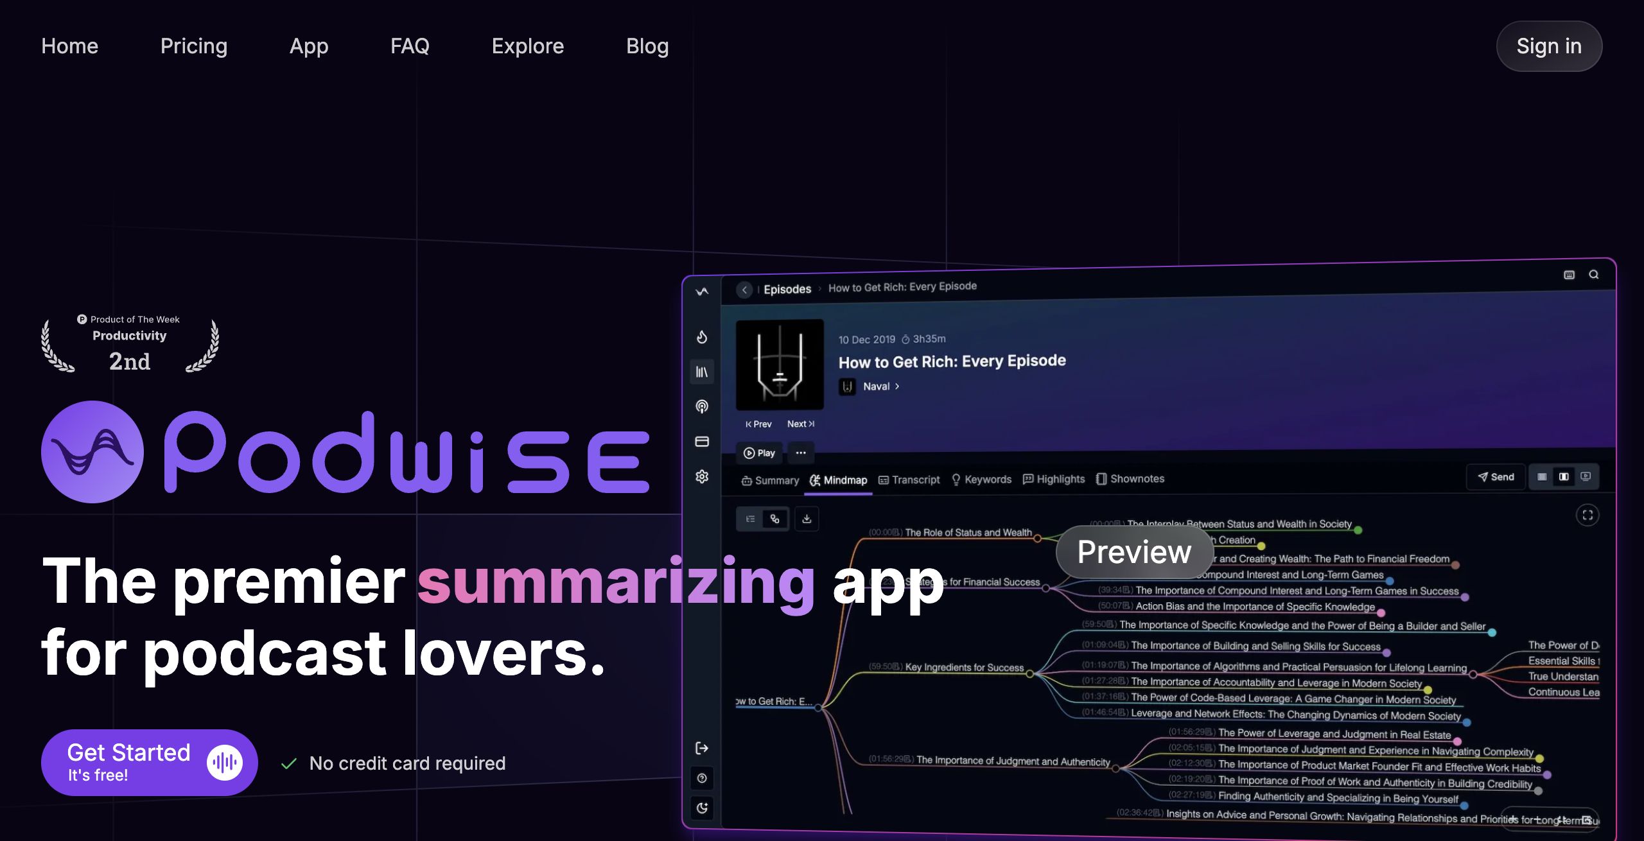The width and height of the screenshot is (1644, 841).
Task: Open the Explore page
Action: [527, 46]
